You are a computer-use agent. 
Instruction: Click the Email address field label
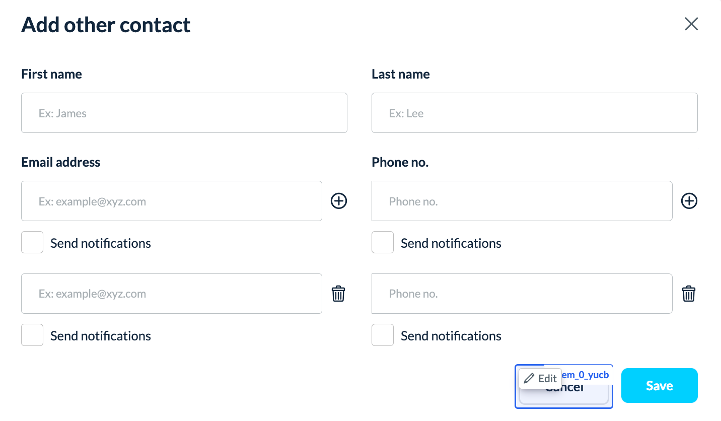(x=60, y=162)
